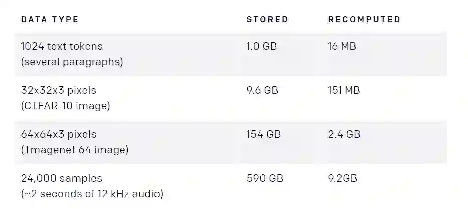Click the '(several paragraphs)' caption
Viewport: 468px width, 209px height.
tap(72, 62)
